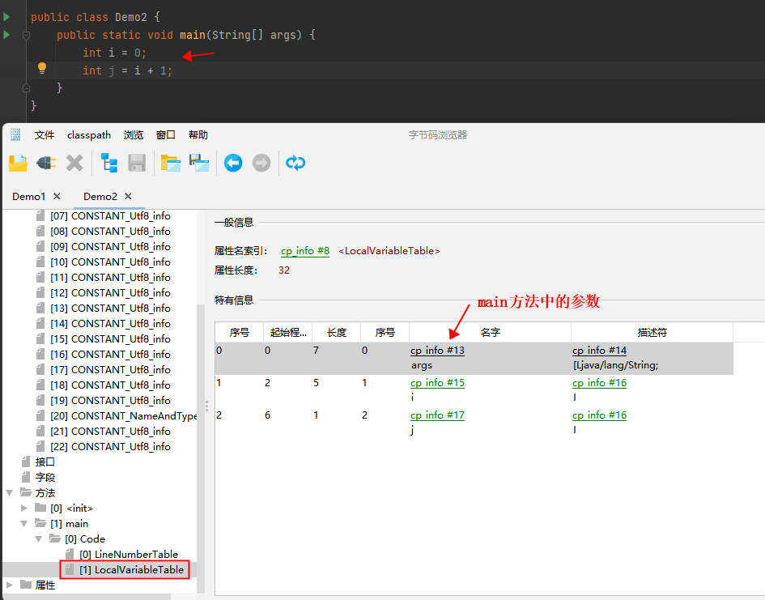This screenshot has height=600, width=765.
Task: Click the open class file folder icon
Action: coord(18,163)
